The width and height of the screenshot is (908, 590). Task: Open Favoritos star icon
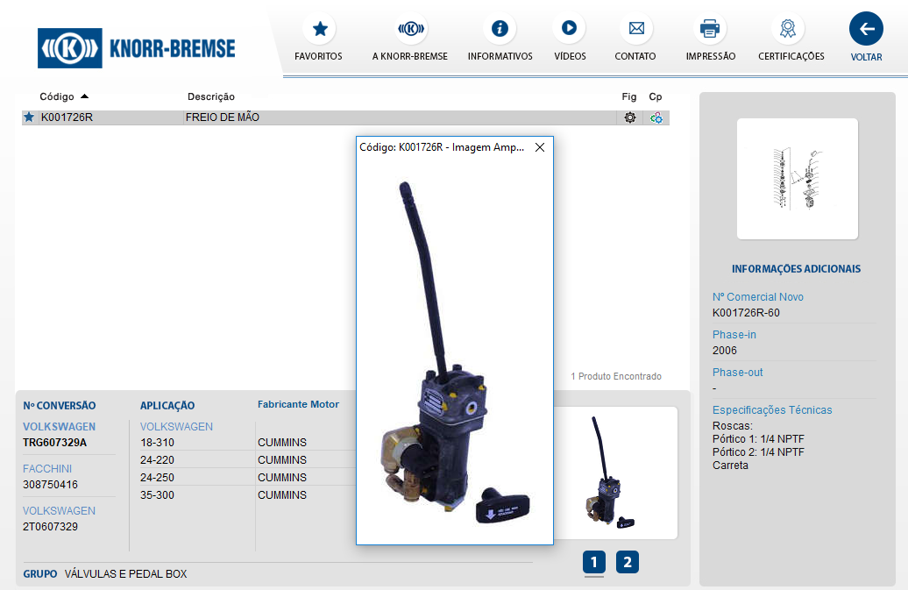319,29
